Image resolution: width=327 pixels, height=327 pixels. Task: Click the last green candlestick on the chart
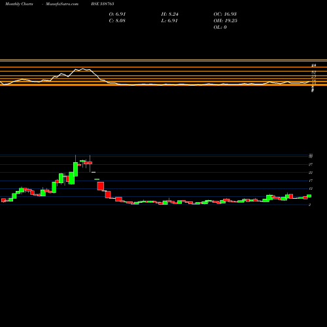[x=309, y=196]
